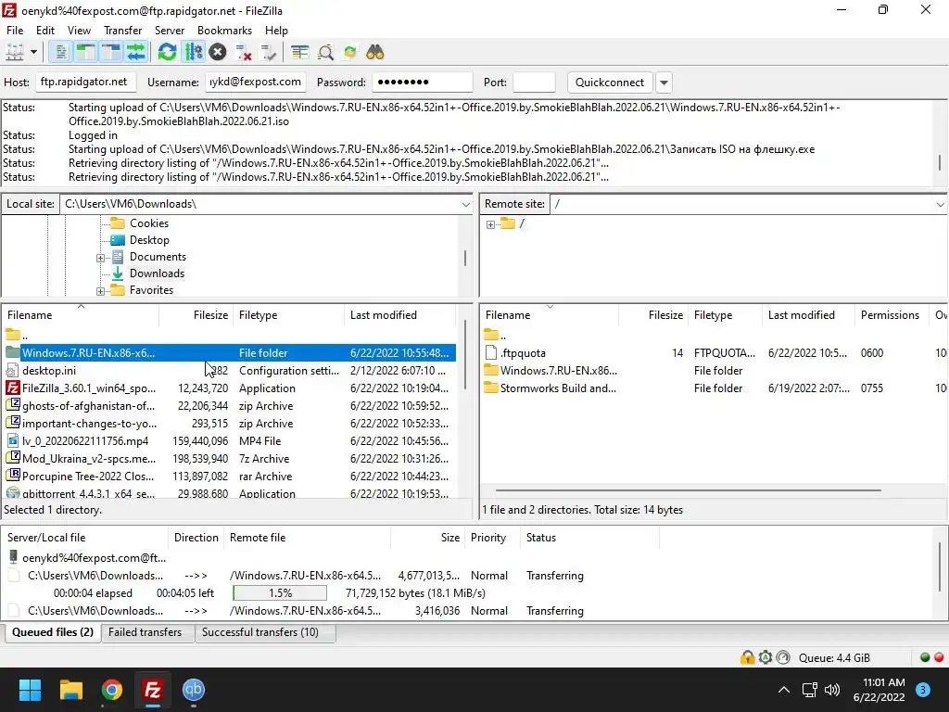The image size is (949, 712).
Task: Open File Explorer from the taskbar
Action: click(x=70, y=690)
